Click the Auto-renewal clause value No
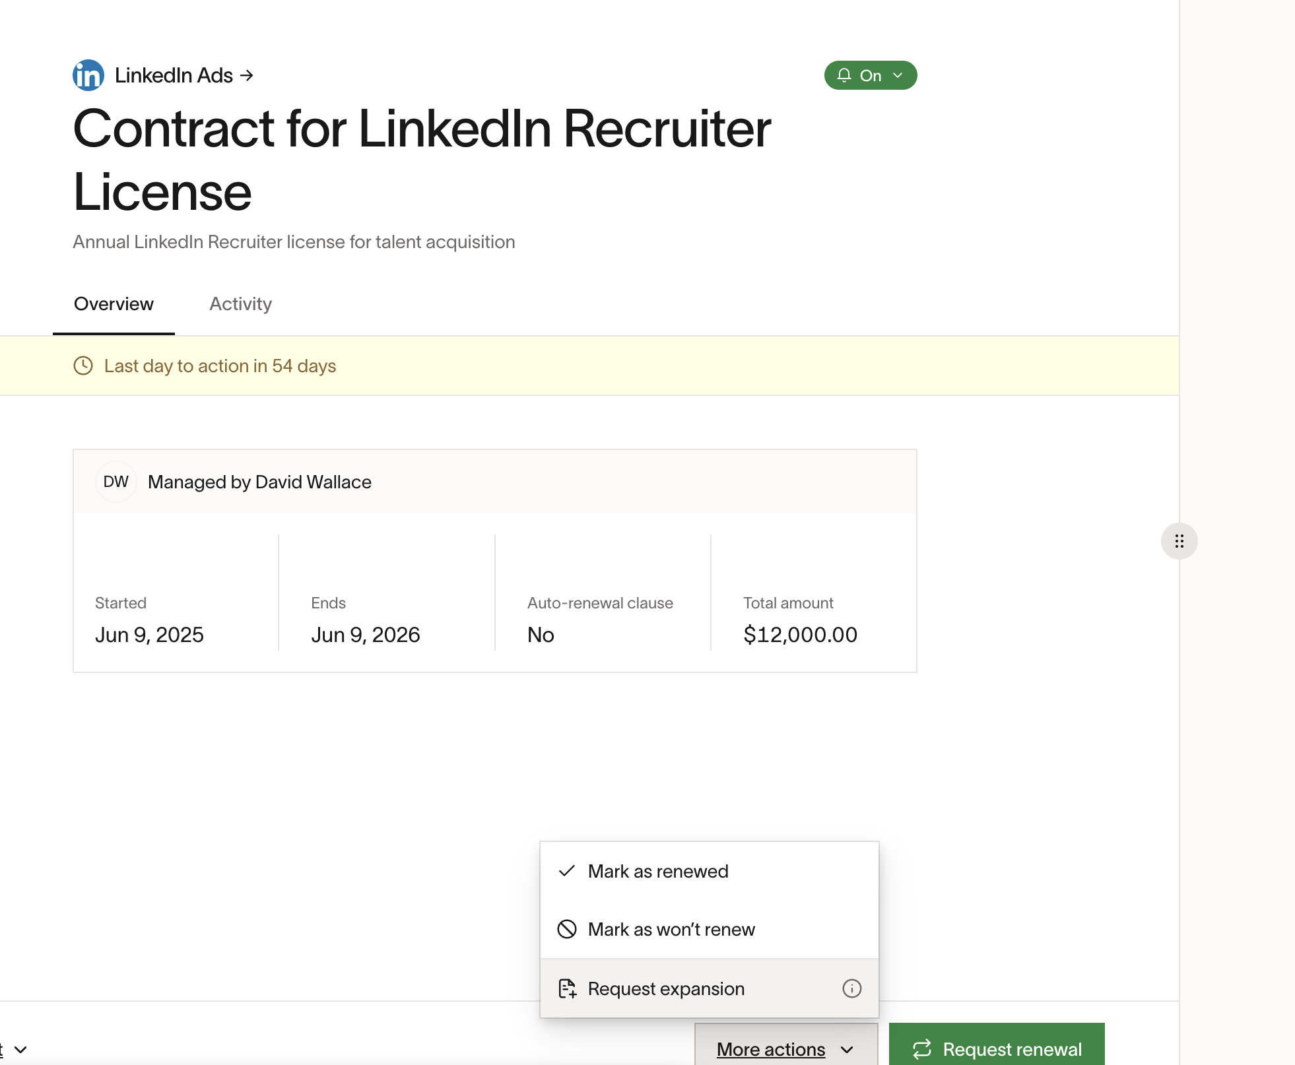Image resolution: width=1295 pixels, height=1065 pixels. (541, 634)
